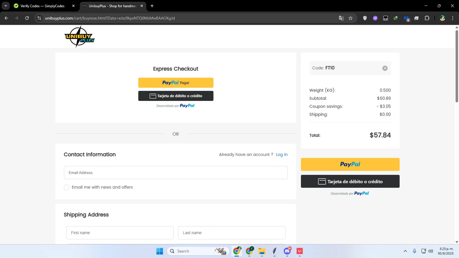This screenshot has height=258, width=459.
Task: Open the purple round extension icon
Action: (x=375, y=18)
